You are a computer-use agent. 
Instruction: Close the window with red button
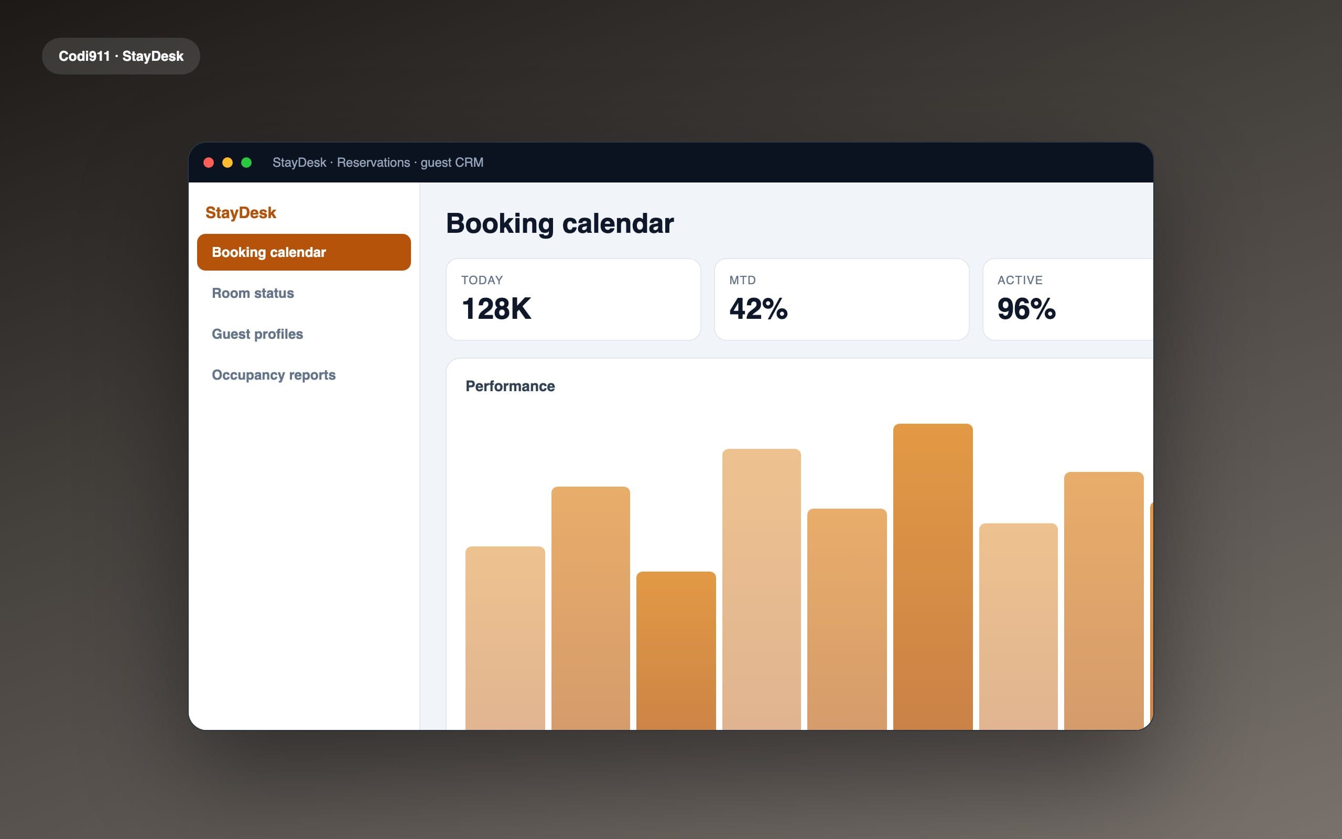[209, 163]
